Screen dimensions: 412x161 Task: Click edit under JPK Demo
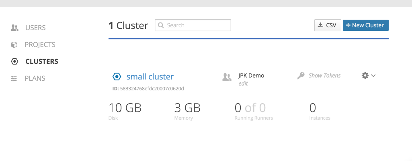pyautogui.click(x=243, y=84)
